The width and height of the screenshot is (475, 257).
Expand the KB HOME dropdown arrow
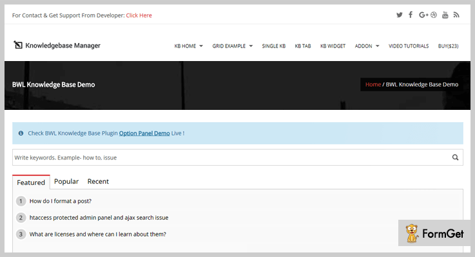point(201,46)
